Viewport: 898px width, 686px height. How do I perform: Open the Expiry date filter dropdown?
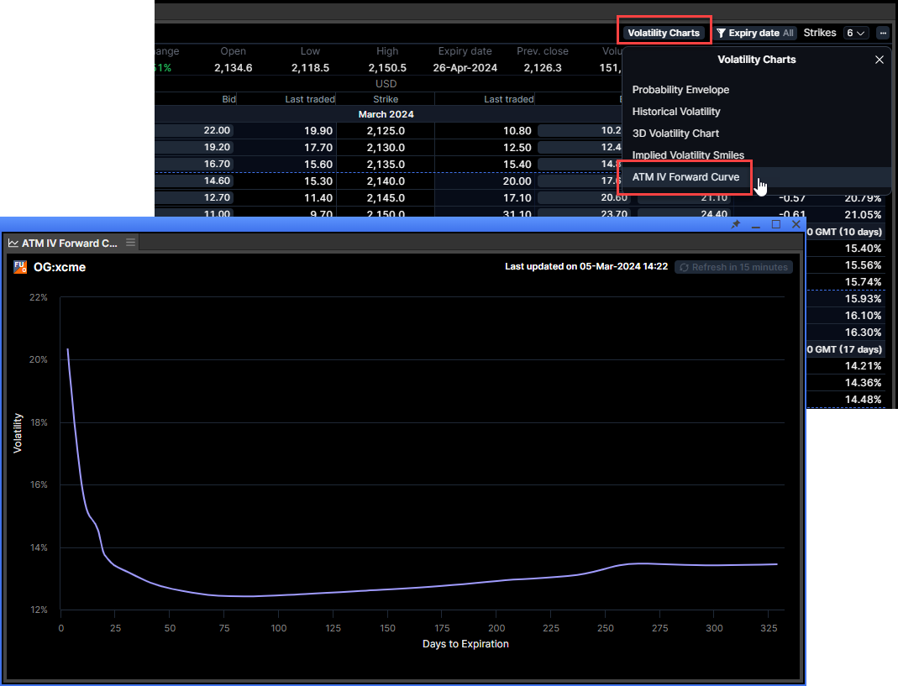[755, 32]
